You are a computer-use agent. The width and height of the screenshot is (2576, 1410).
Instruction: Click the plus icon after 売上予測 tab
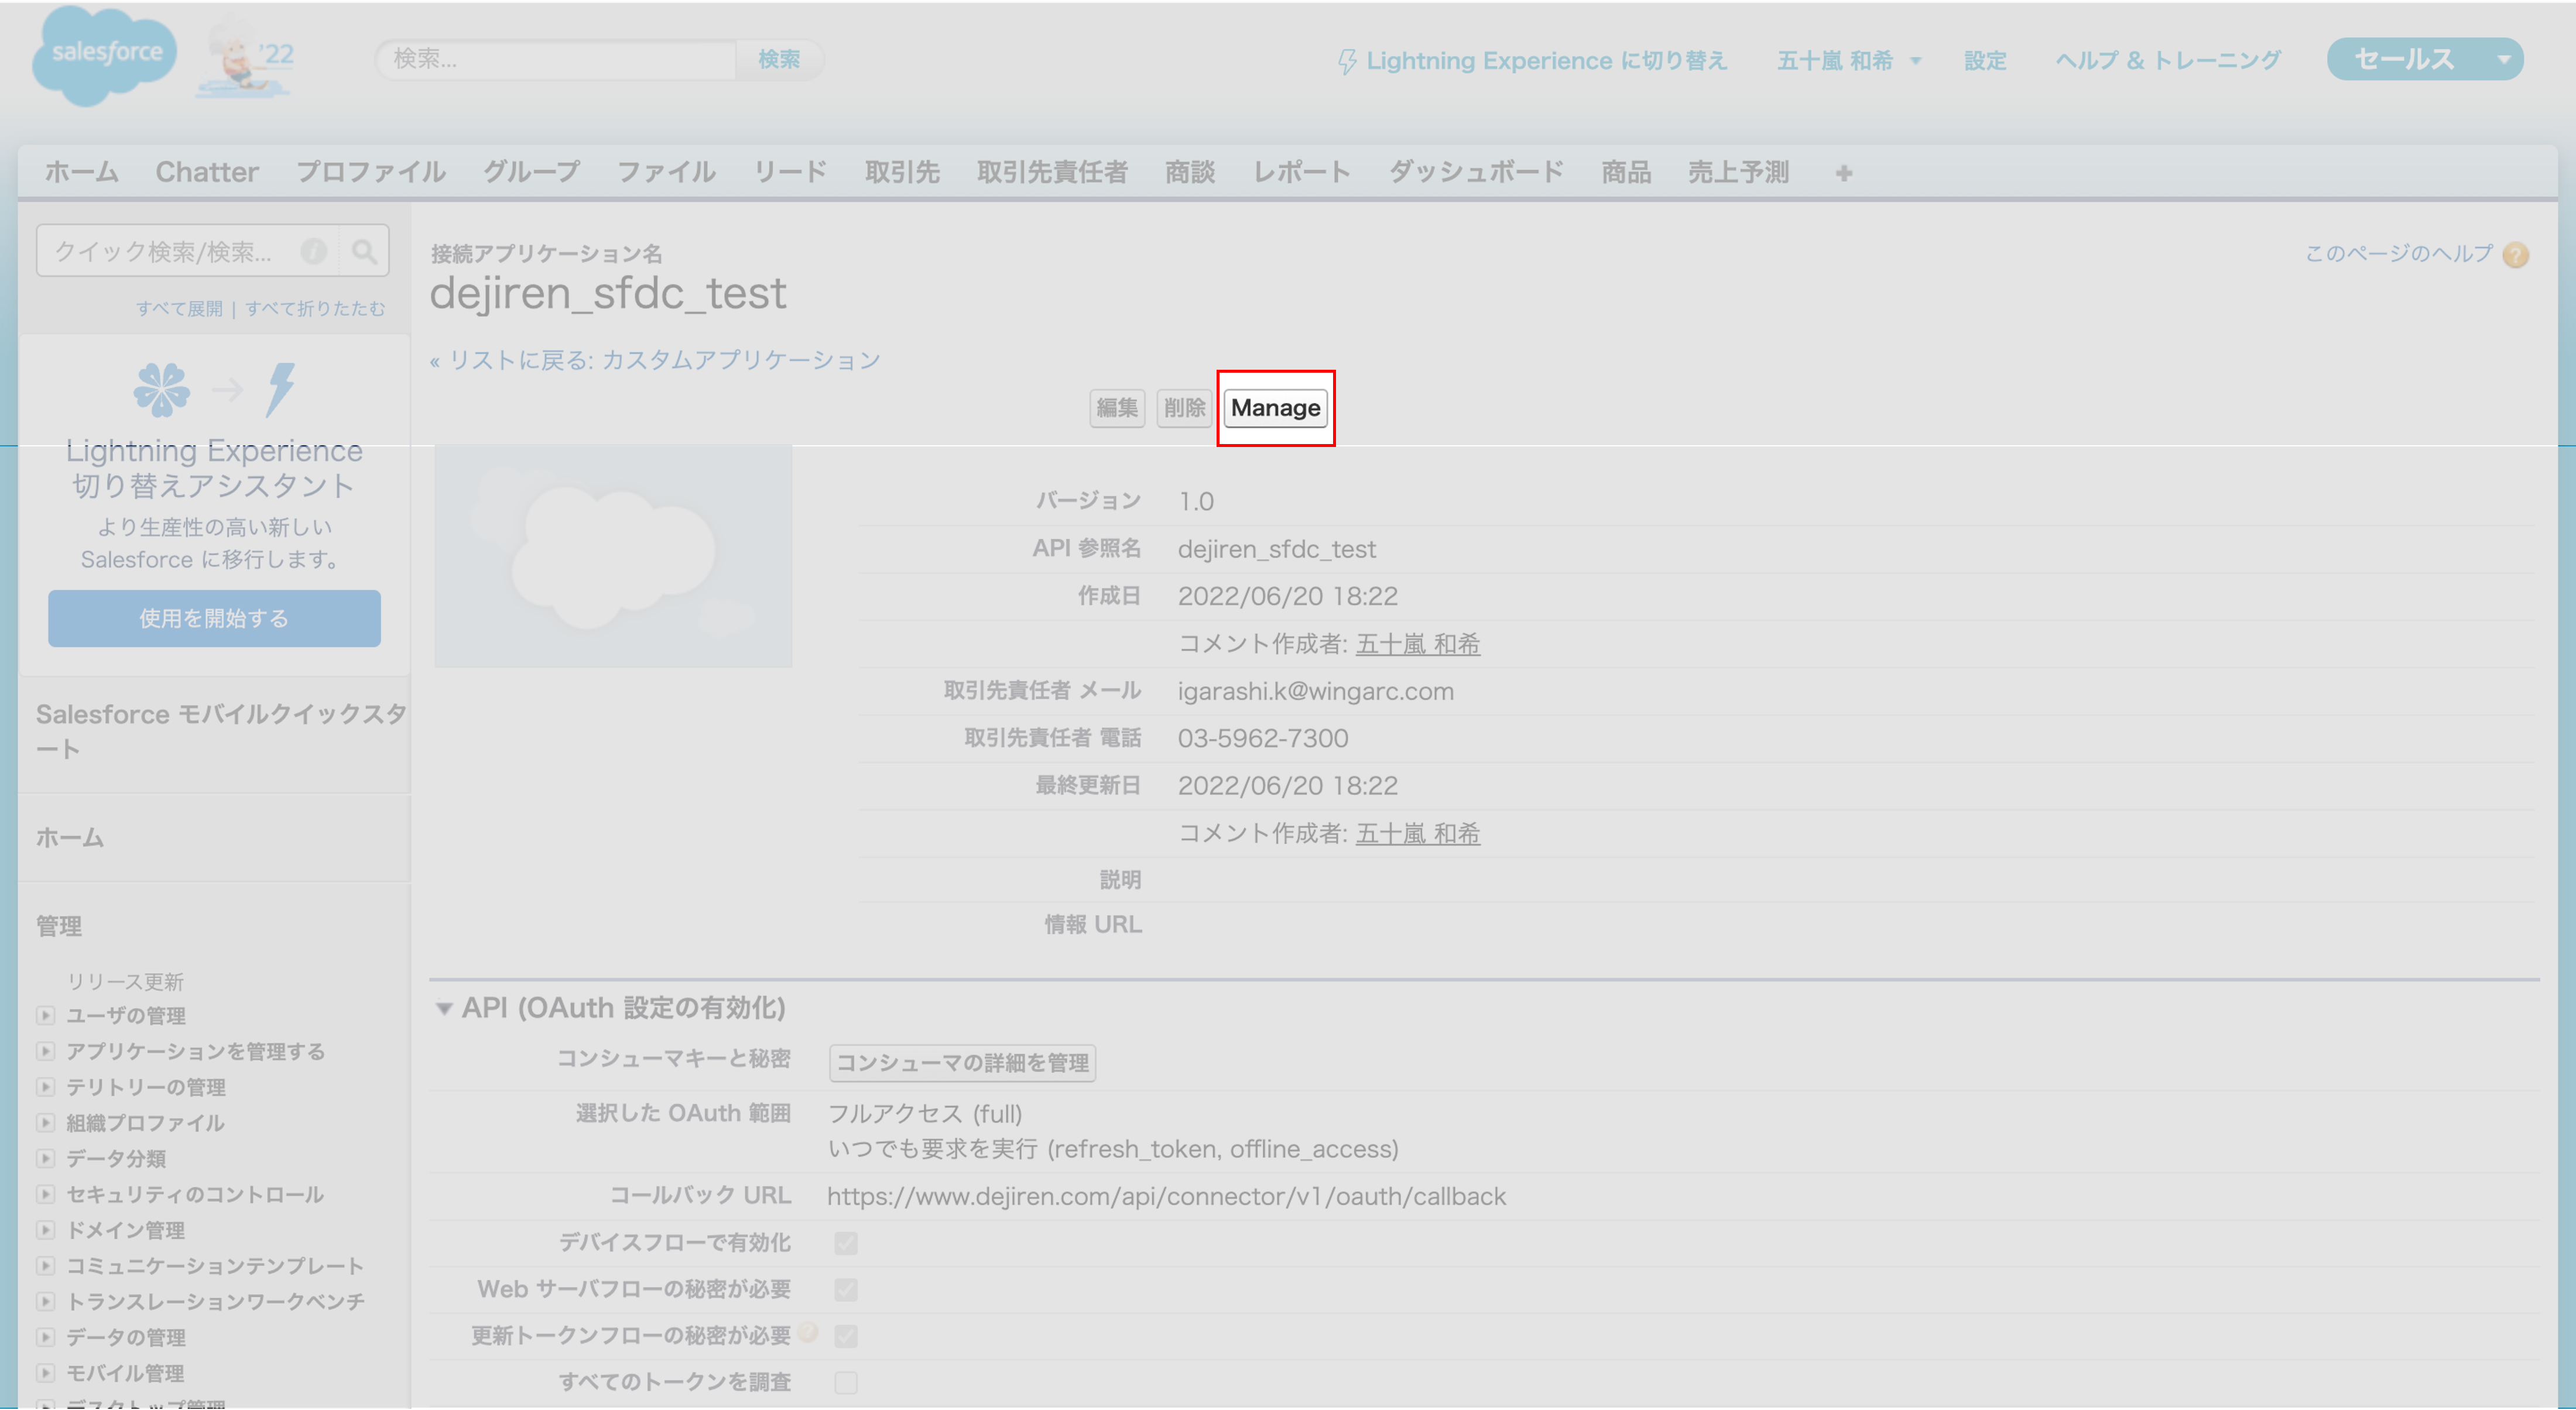(x=1844, y=174)
